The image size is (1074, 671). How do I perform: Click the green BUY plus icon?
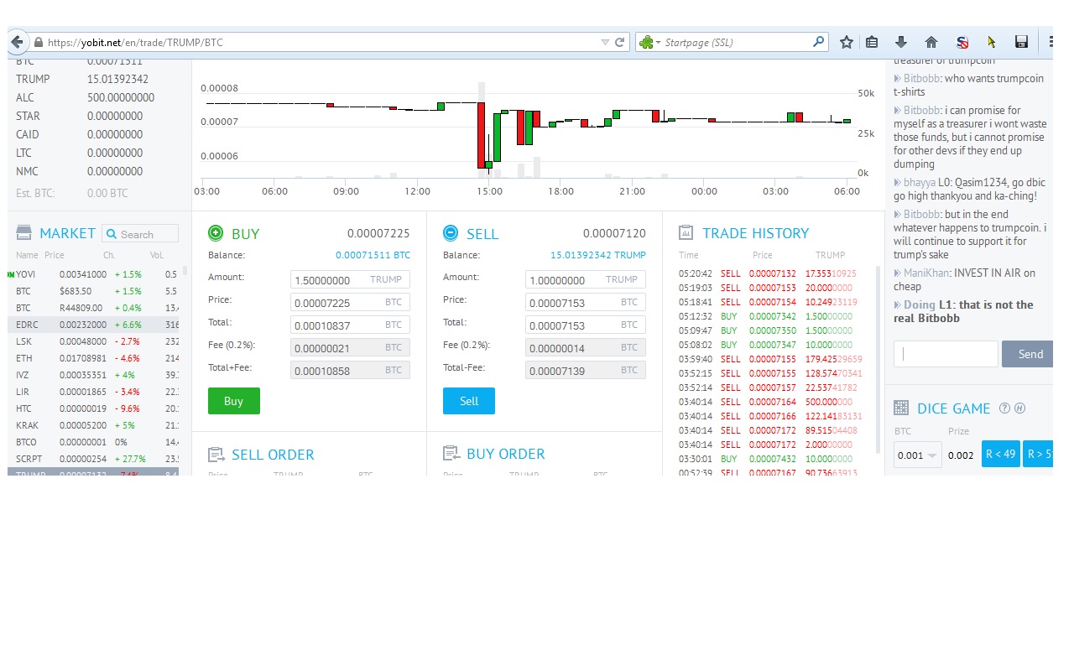[x=216, y=233]
